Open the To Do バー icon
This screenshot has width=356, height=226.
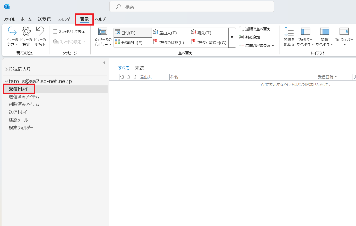[x=344, y=31]
